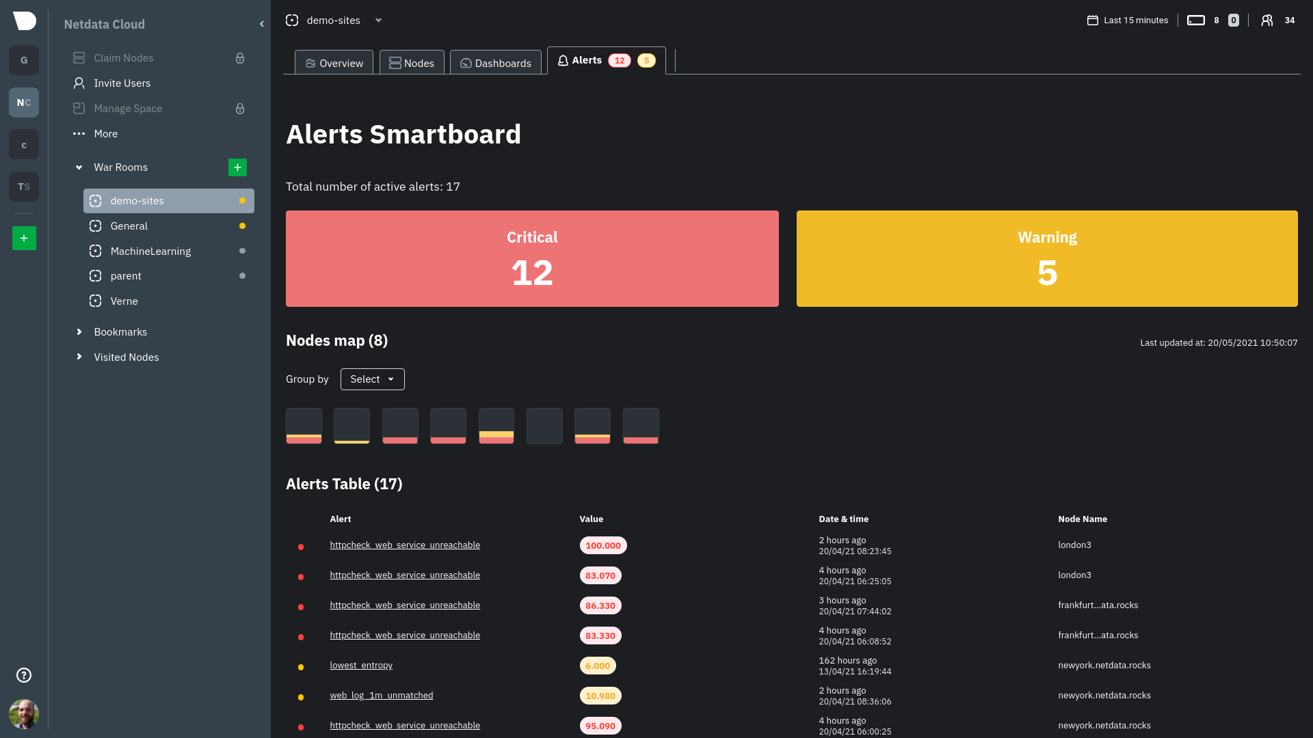1313x738 pixels.
Task: Collapse the sidebar with the chevron
Action: [262, 24]
